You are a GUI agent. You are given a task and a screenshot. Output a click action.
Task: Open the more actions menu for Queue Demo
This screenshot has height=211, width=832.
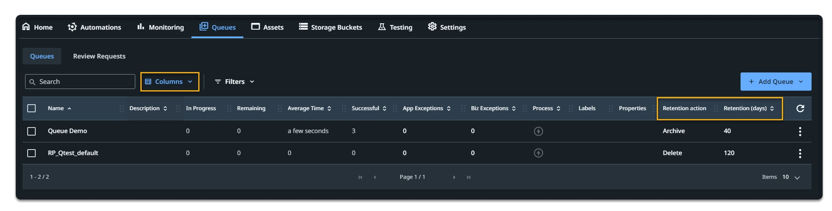800,131
